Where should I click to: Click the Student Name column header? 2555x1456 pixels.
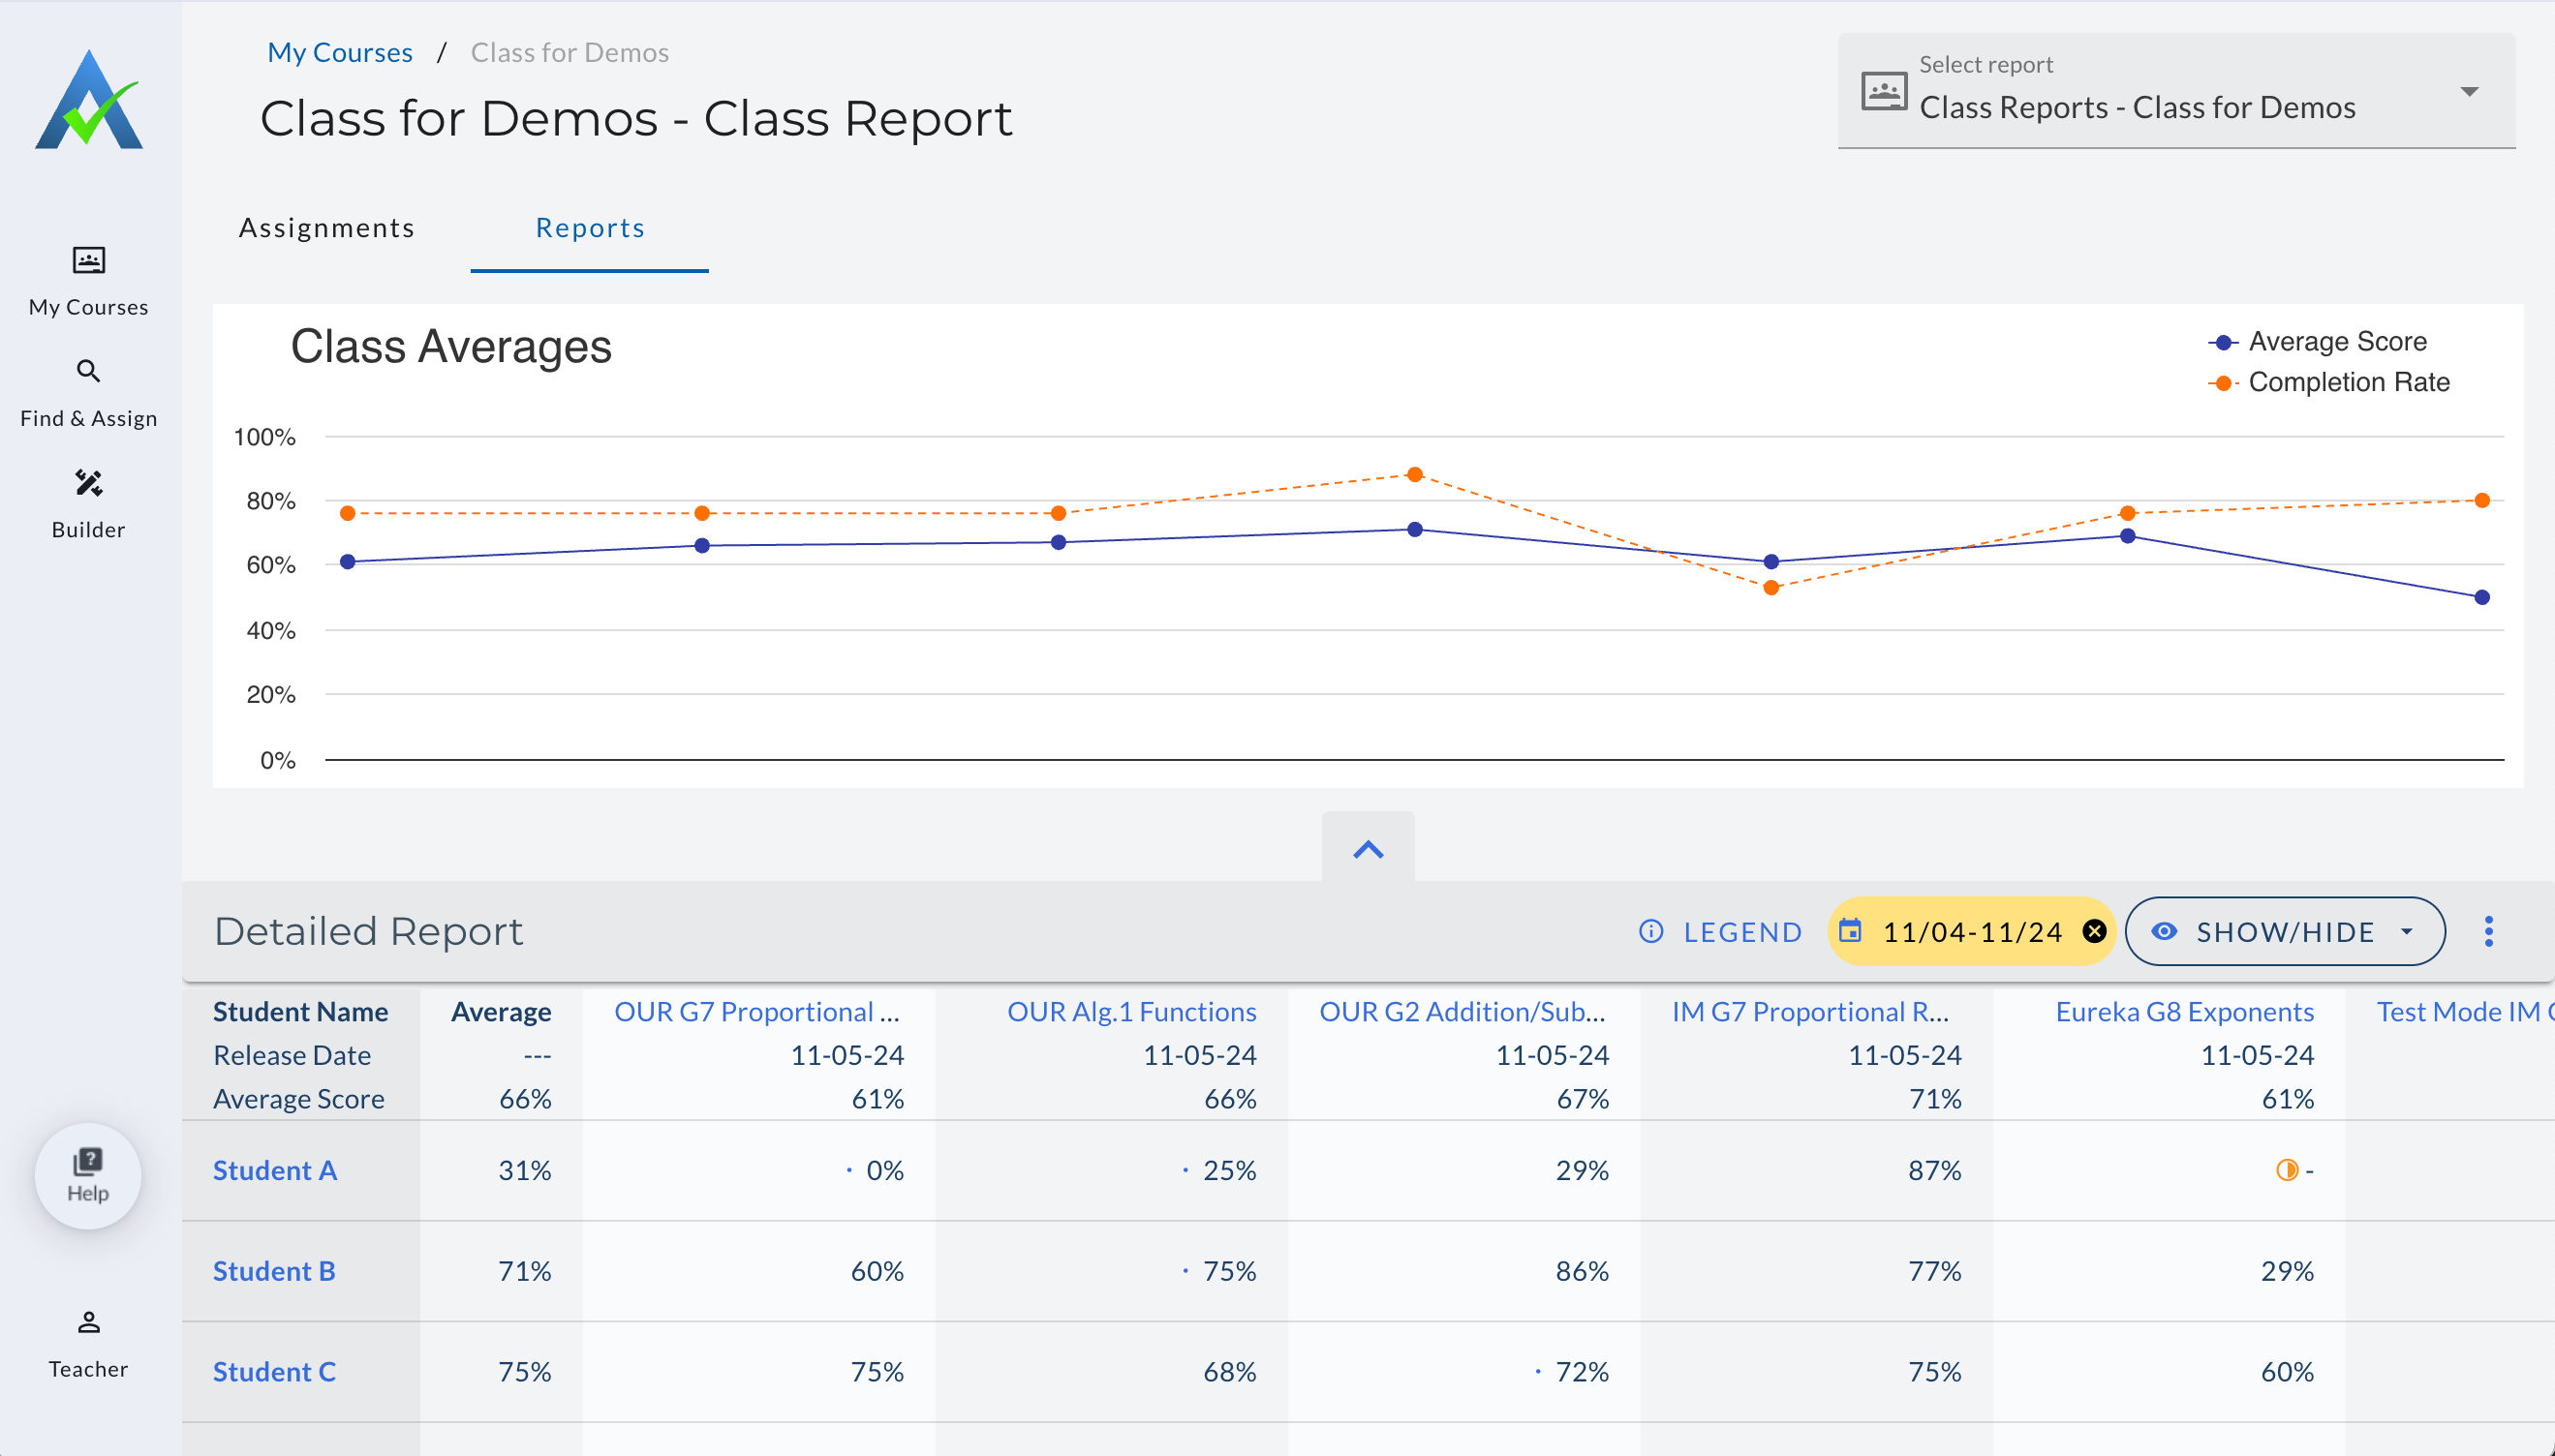pos(300,1012)
